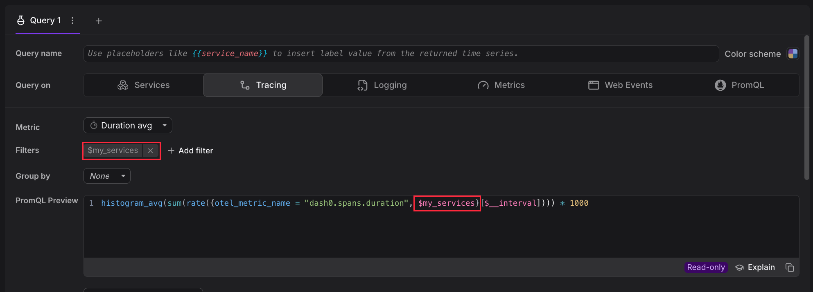Add a new query tab

(99, 21)
